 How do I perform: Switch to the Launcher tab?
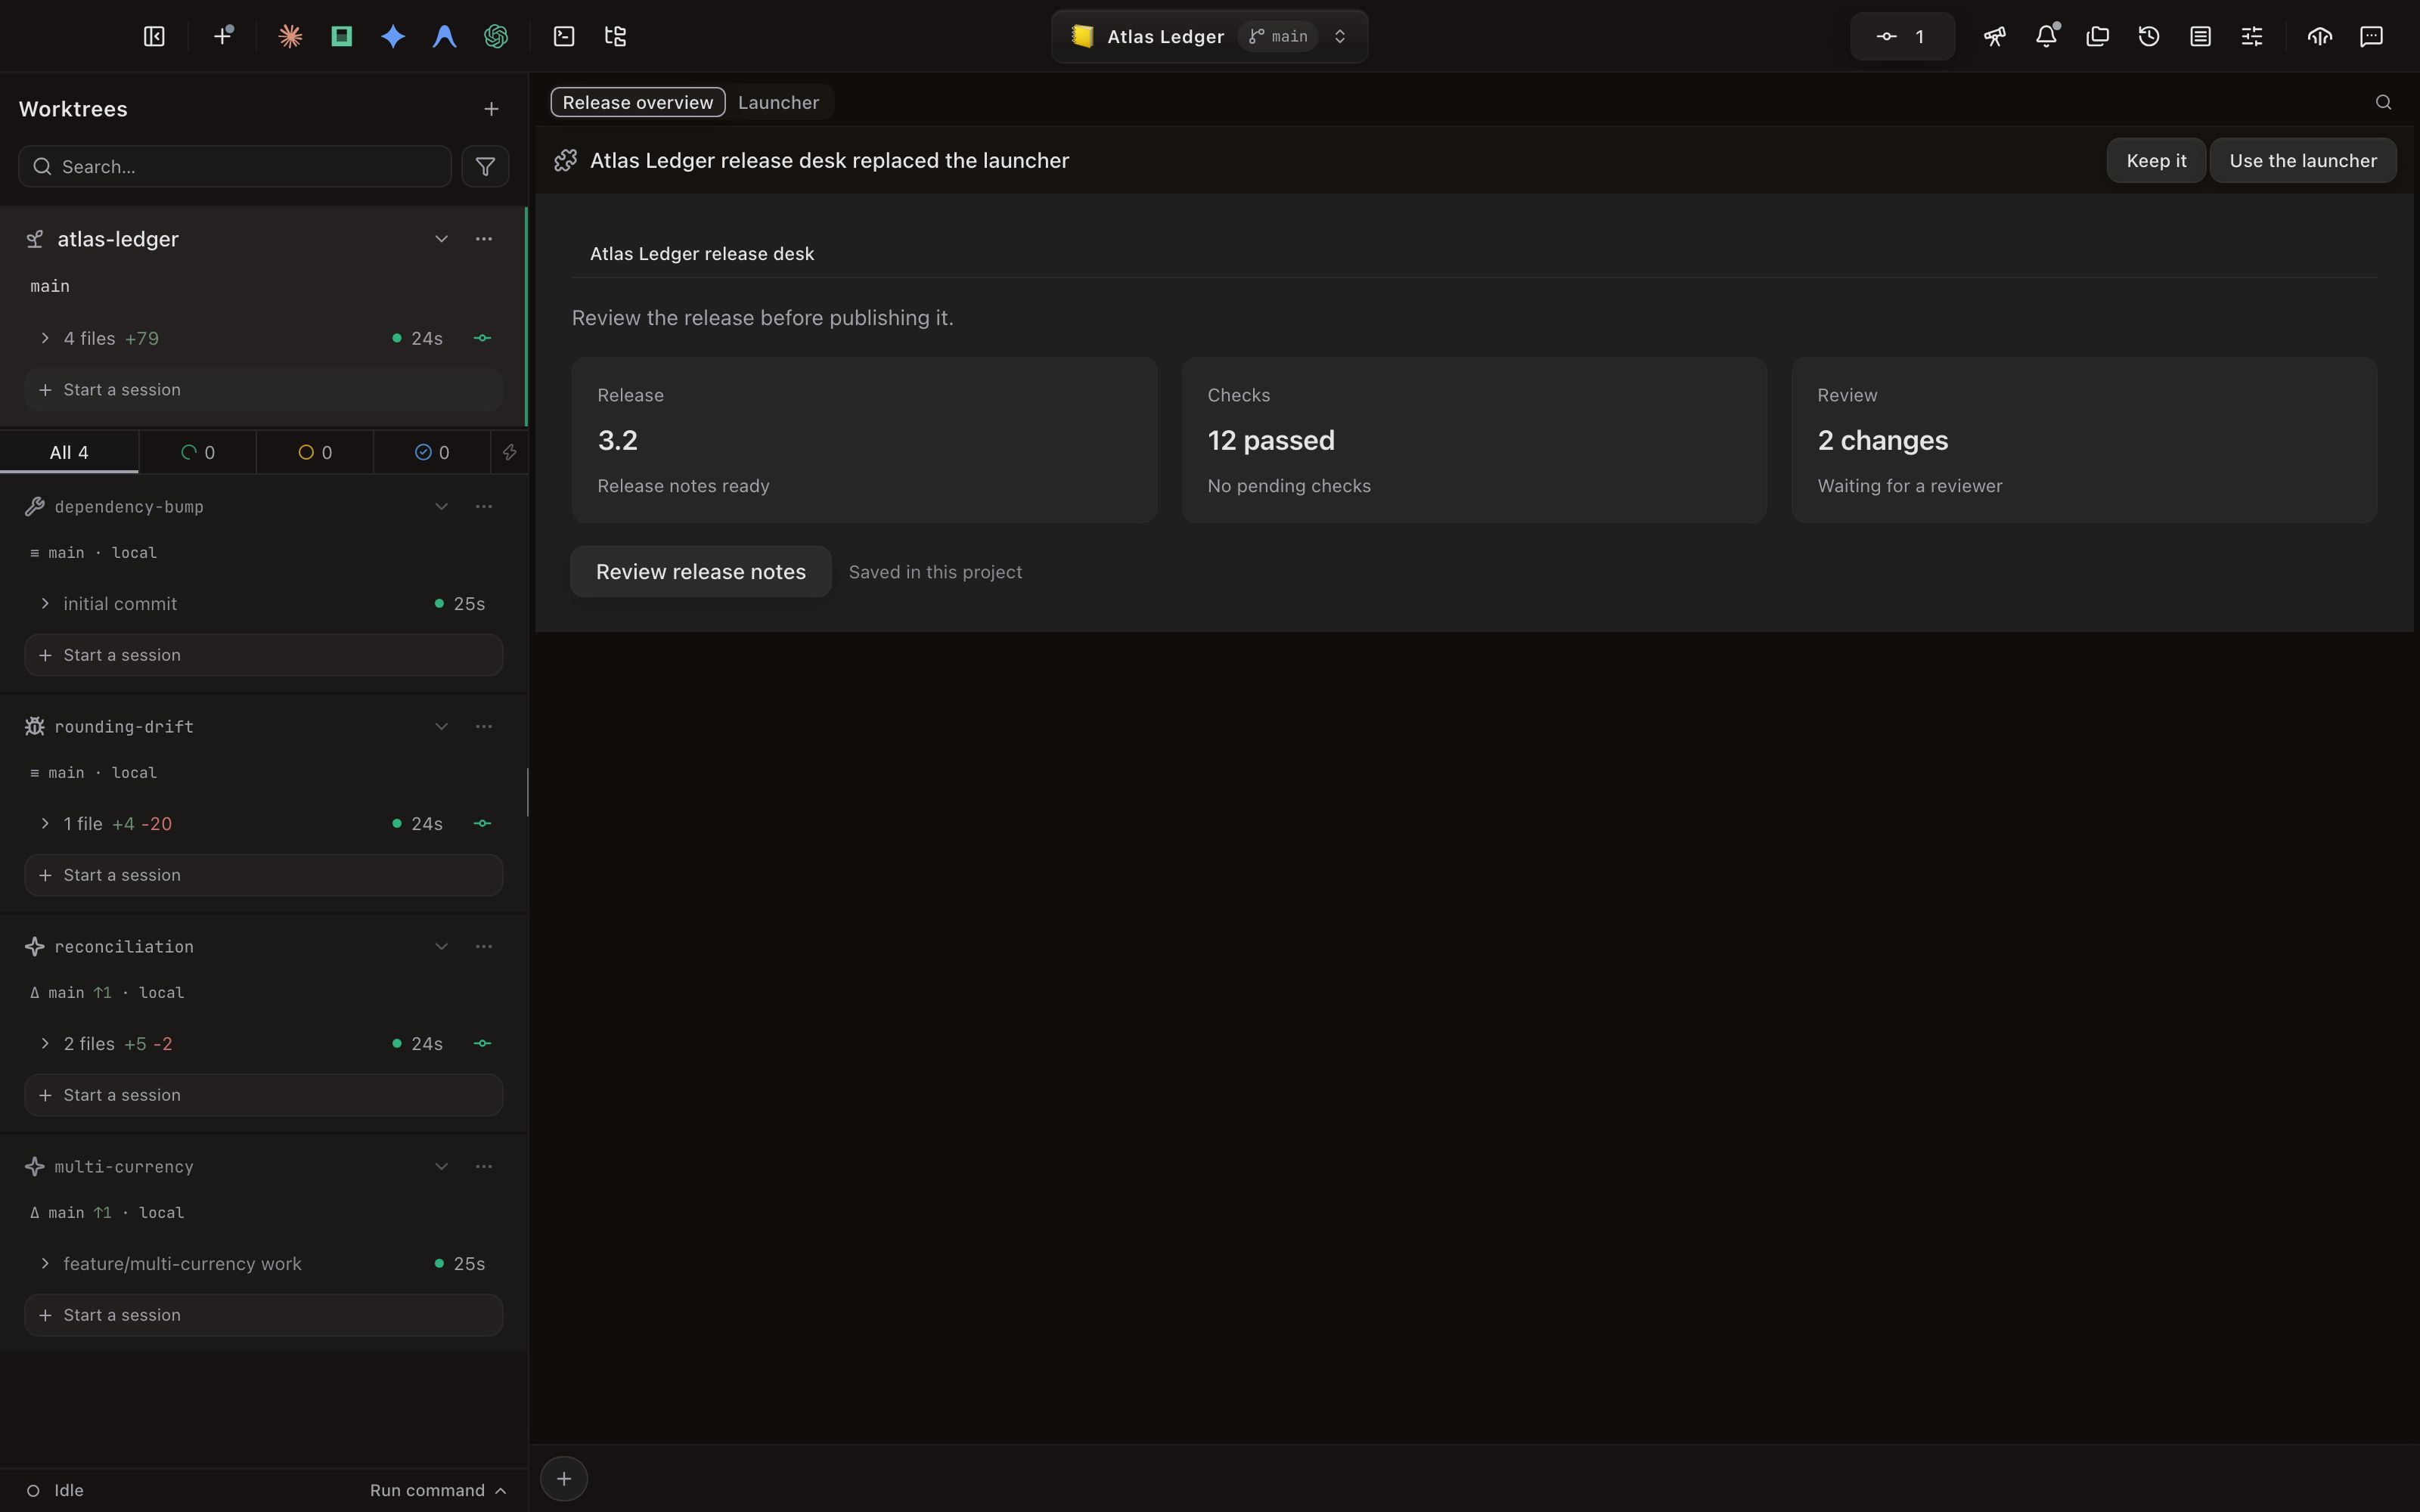click(x=778, y=103)
